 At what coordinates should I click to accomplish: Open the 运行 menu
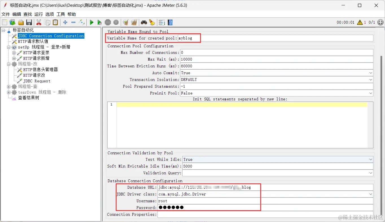39,14
